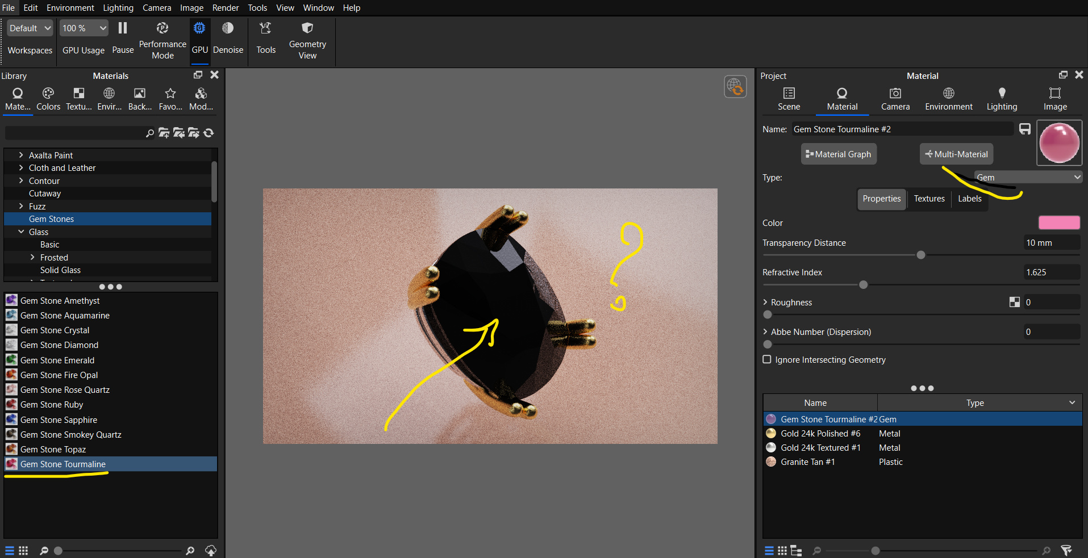
Task: Toggle Denoise in the toolbar
Action: 228,37
